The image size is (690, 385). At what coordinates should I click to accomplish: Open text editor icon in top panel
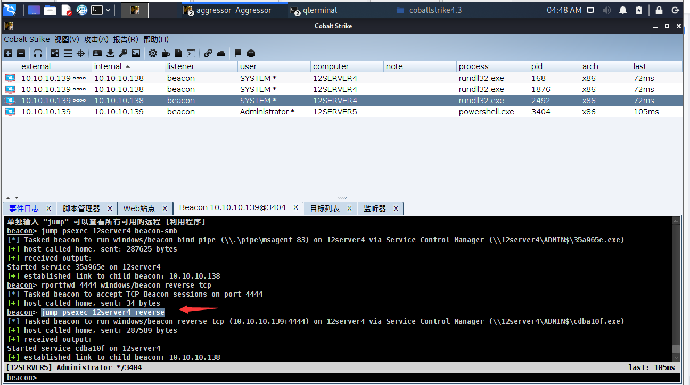[66, 10]
